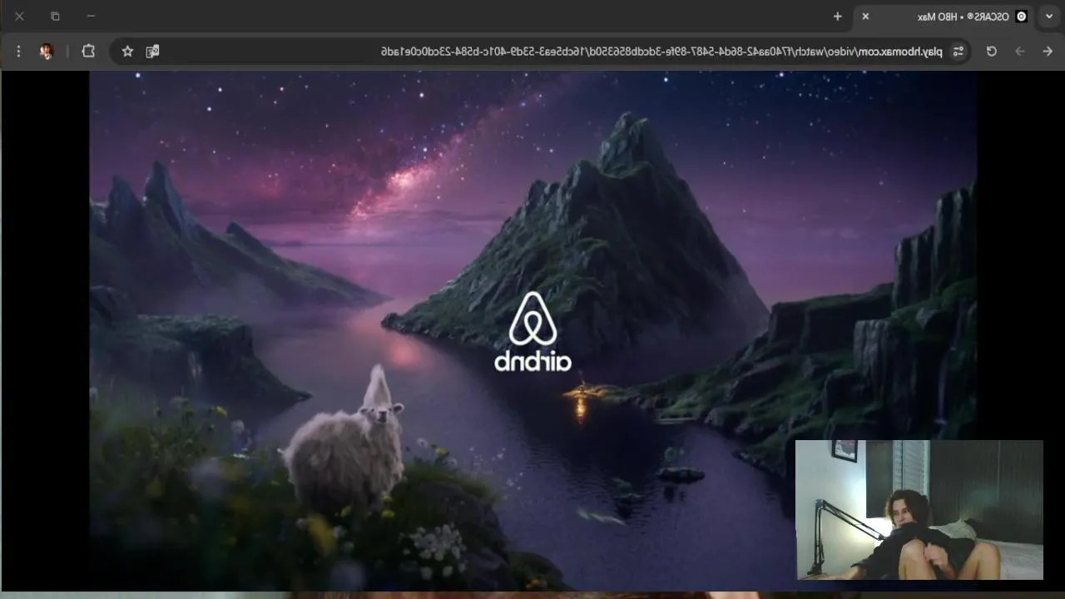This screenshot has height=599, width=1065.
Task: Open the Chrome profile avatar
Action: click(x=47, y=52)
